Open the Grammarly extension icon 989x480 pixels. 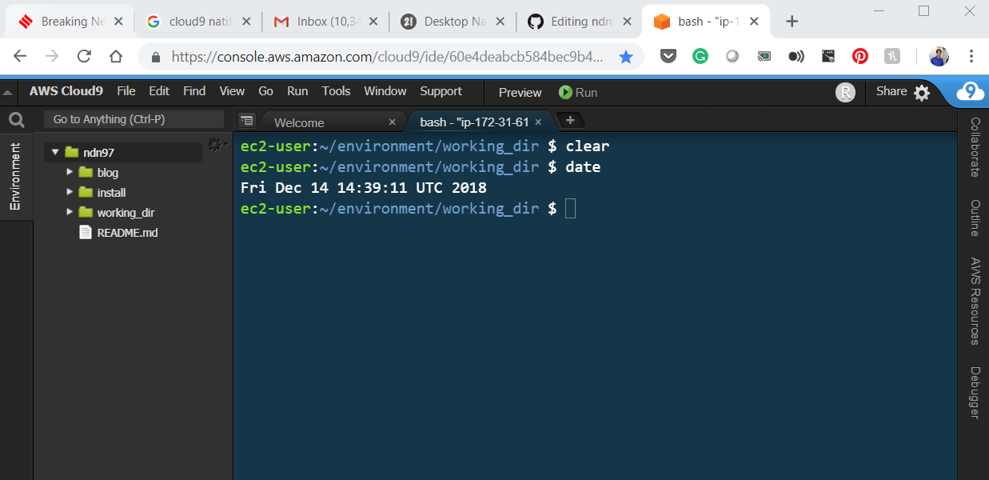[700, 56]
